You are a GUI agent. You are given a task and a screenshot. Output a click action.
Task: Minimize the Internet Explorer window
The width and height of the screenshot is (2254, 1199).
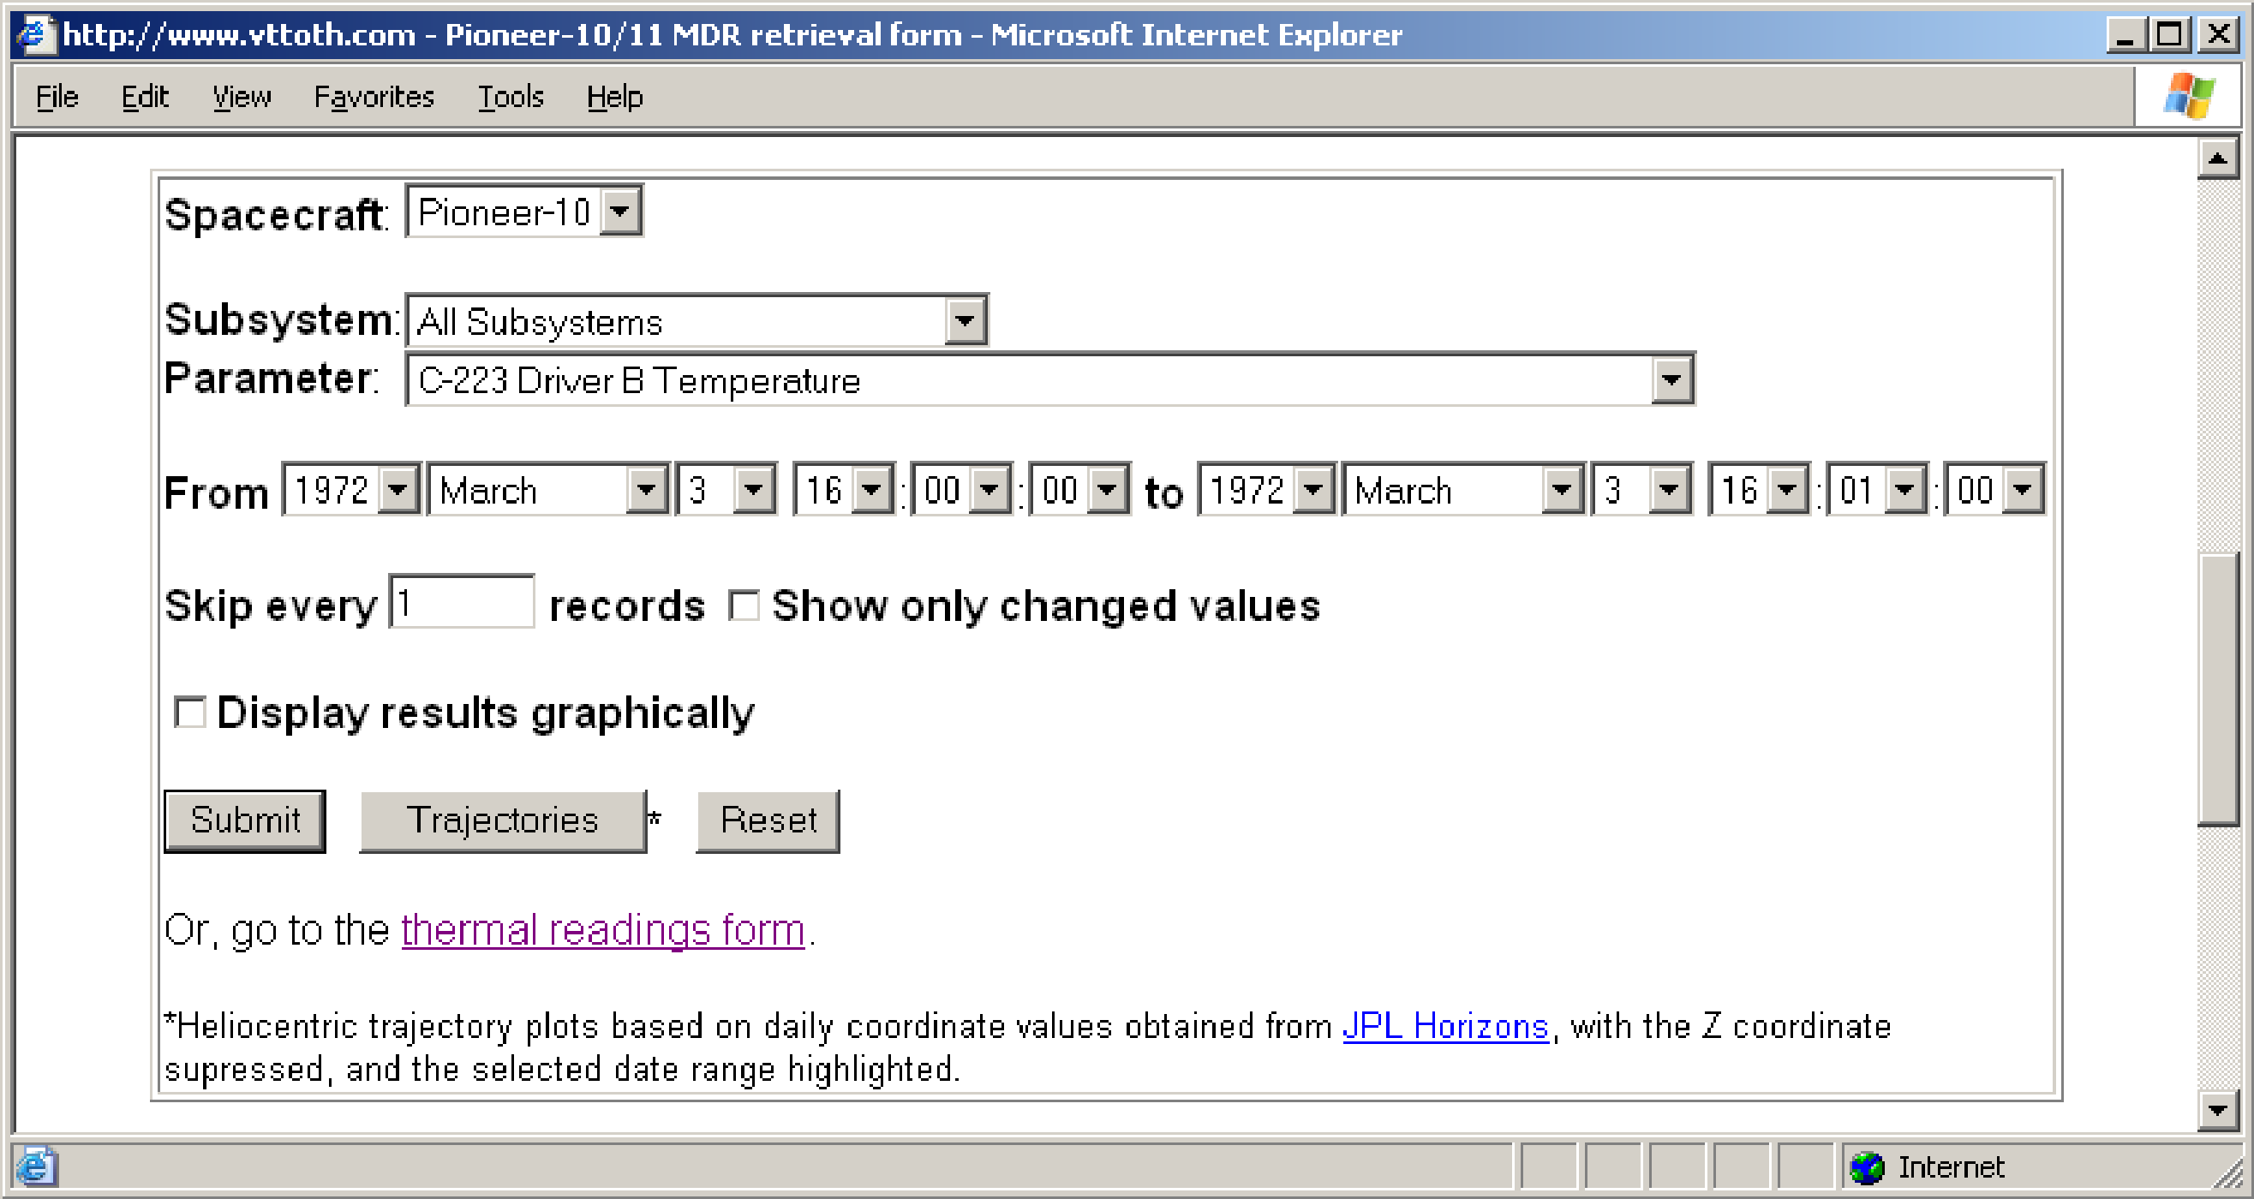coord(2125,35)
